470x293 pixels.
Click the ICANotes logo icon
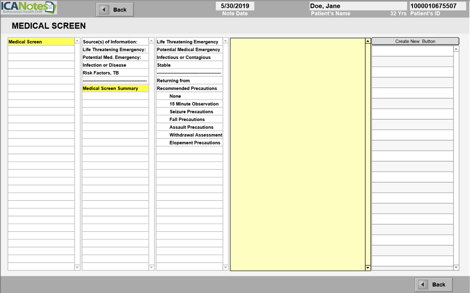point(29,8)
